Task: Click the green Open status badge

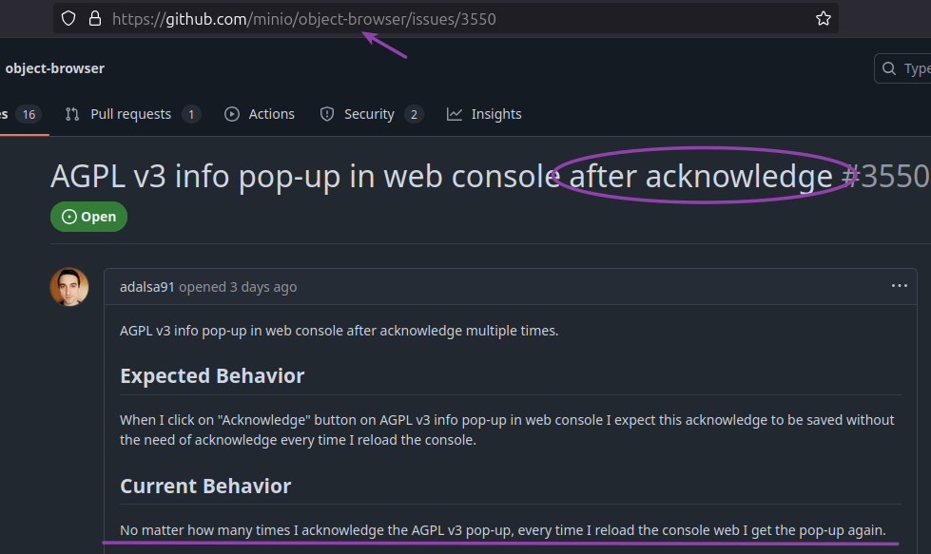Action: click(x=89, y=217)
